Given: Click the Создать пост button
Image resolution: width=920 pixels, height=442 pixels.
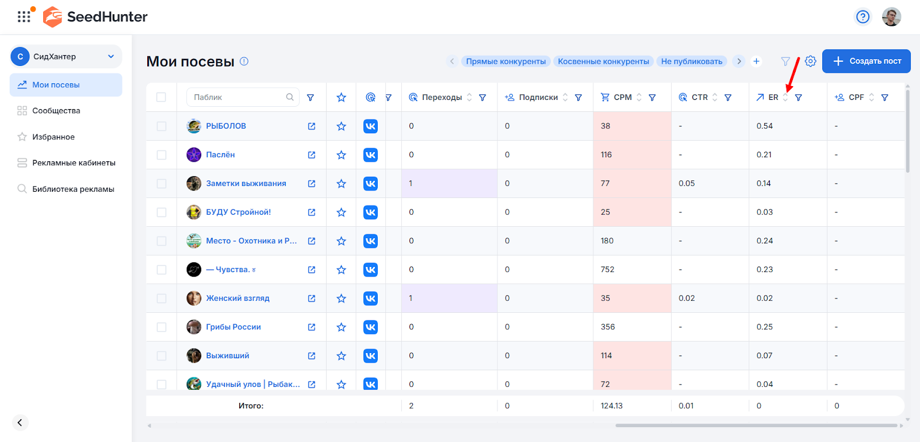Looking at the screenshot, I should click(866, 61).
